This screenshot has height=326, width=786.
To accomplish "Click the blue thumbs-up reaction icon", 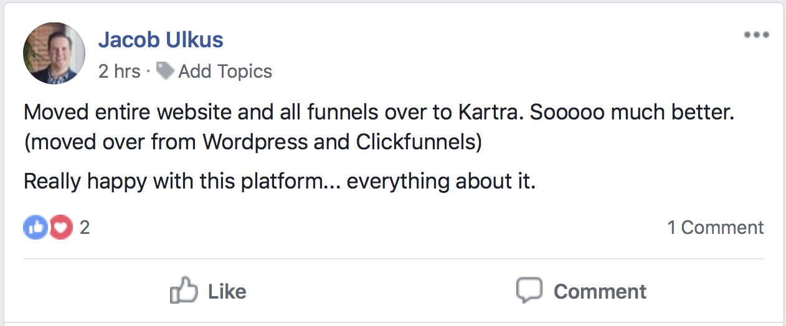I will [x=36, y=228].
